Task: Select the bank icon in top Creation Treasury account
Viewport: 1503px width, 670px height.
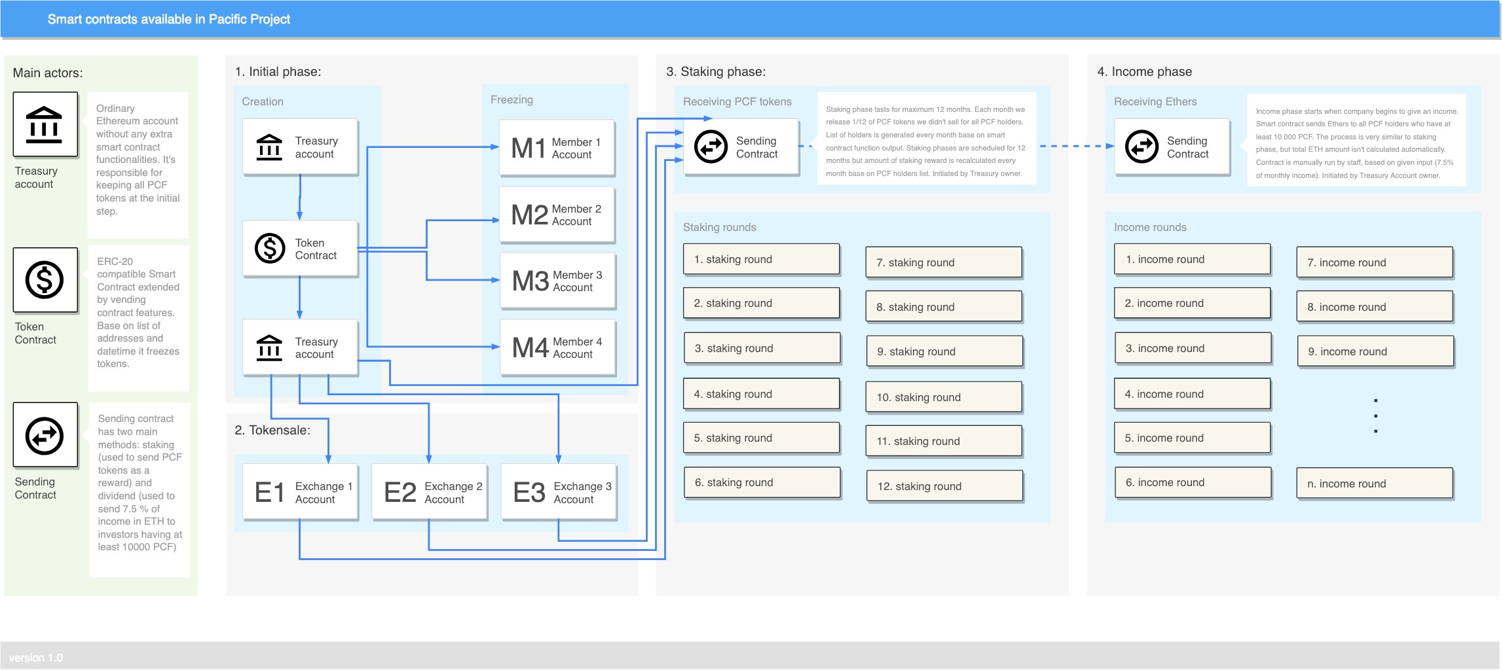Action: [x=269, y=147]
